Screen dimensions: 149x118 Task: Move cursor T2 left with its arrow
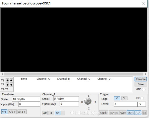click(x=7, y=85)
